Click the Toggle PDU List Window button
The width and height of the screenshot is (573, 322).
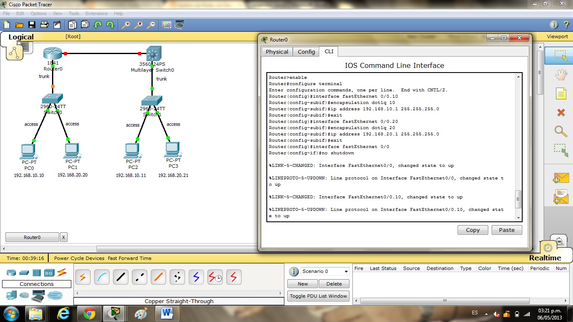click(x=318, y=296)
